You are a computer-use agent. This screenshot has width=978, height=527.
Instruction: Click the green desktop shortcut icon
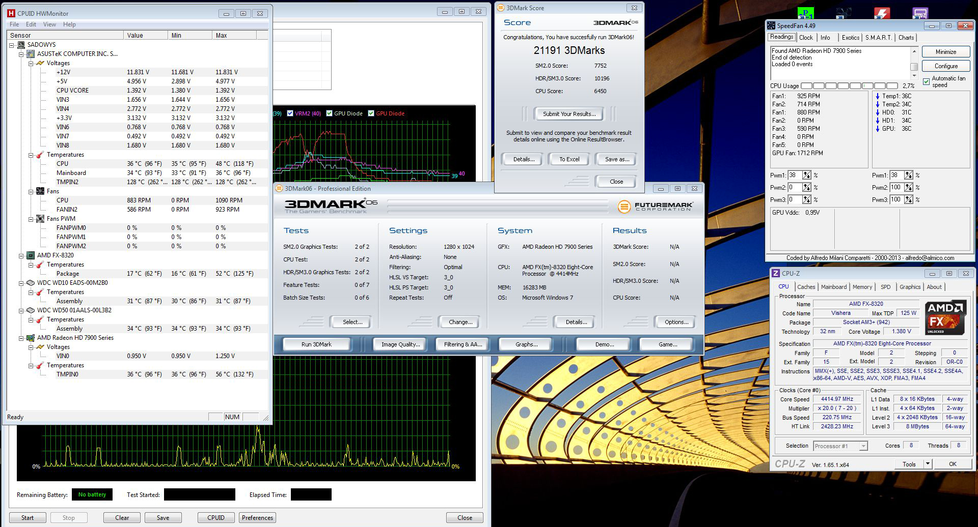(x=805, y=13)
